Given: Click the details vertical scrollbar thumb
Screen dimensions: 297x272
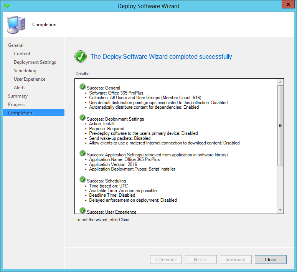Looking at the screenshot, I should click(x=280, y=126).
